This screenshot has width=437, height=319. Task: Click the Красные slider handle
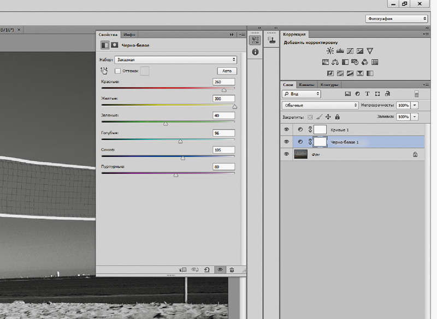pos(224,90)
